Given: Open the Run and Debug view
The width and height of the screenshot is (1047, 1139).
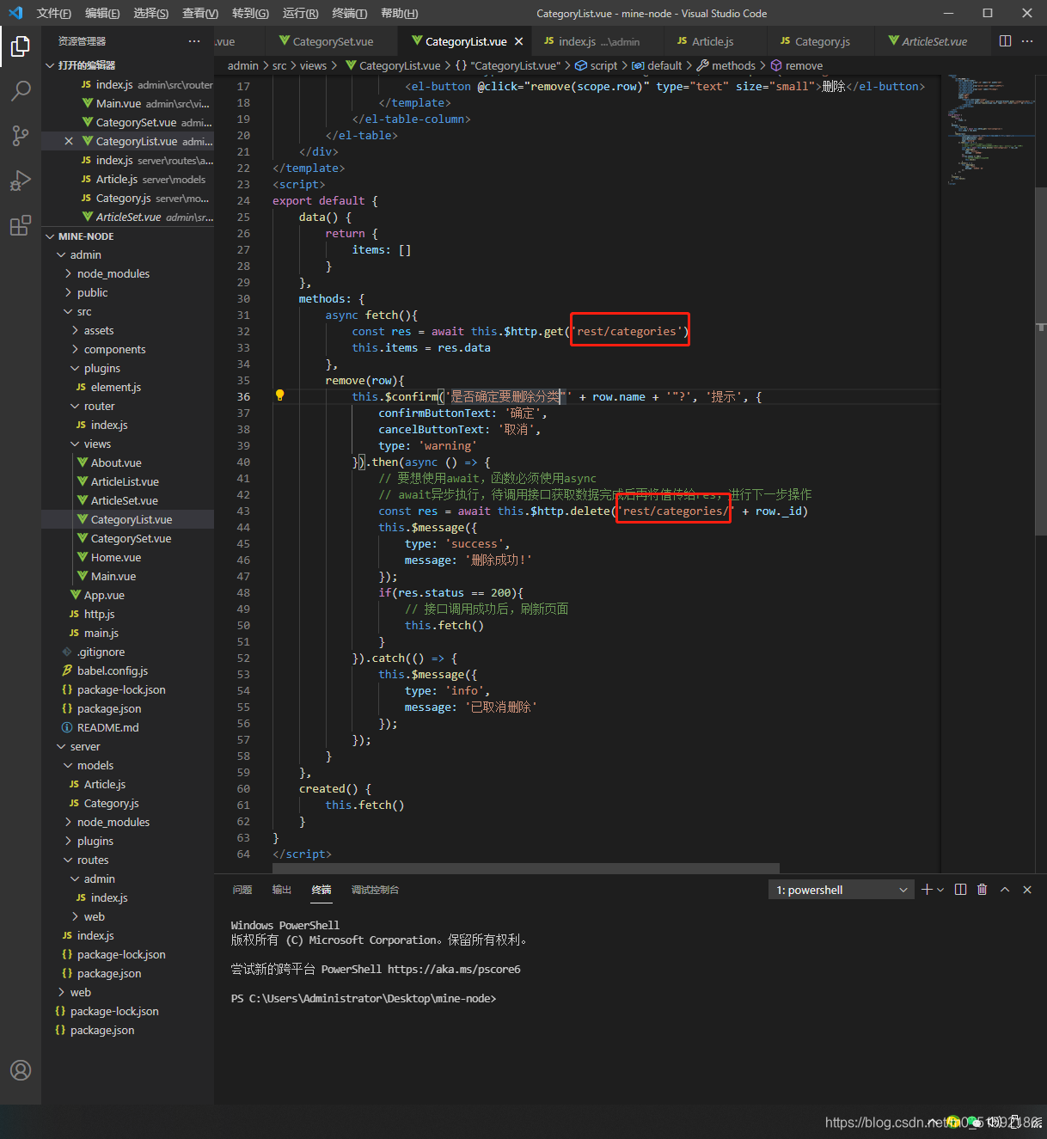Looking at the screenshot, I should [x=21, y=181].
